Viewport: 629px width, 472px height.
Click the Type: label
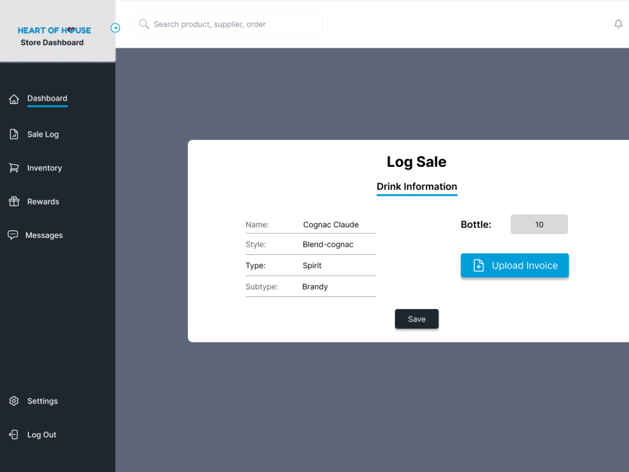255,266
